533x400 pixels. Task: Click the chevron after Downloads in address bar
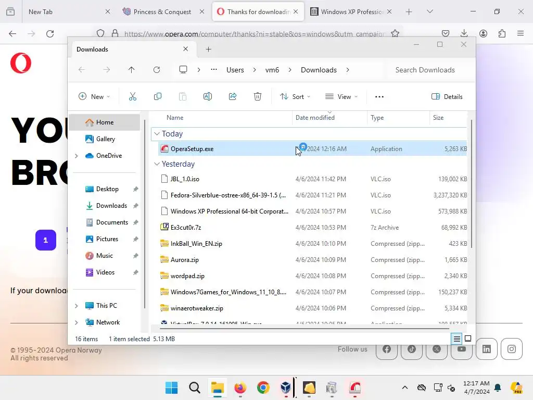[x=347, y=70]
